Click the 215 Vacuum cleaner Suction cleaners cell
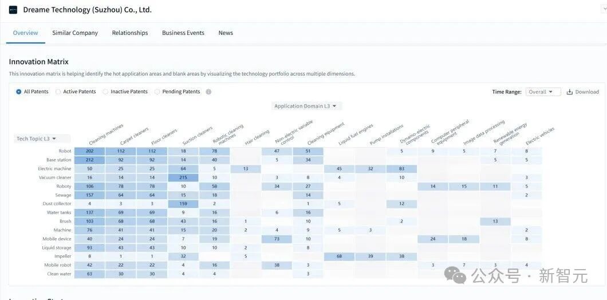Screen dimensions: 607x300 pos(183,177)
